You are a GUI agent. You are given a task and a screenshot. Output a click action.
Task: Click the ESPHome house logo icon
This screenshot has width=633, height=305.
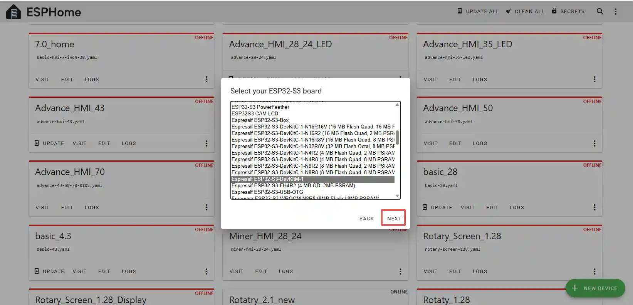[x=13, y=12]
